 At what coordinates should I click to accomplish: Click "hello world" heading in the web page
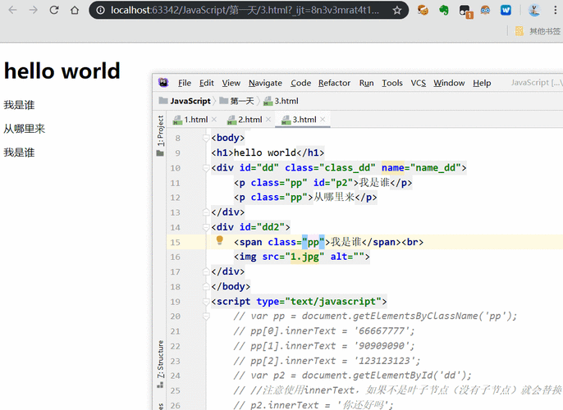[x=62, y=71]
